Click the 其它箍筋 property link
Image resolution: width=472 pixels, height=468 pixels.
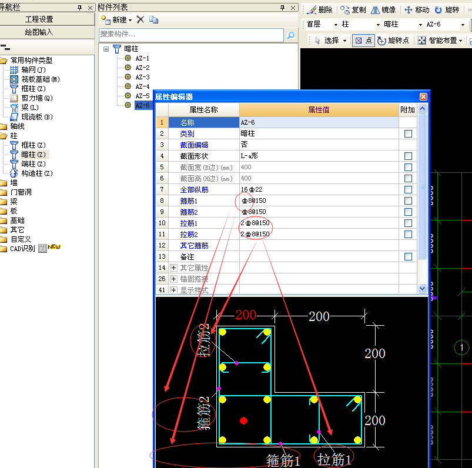coord(194,246)
